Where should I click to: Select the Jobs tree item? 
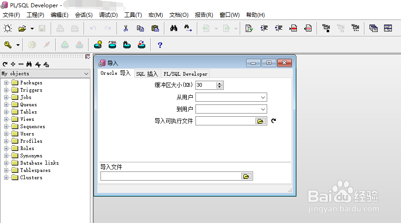pos(26,97)
